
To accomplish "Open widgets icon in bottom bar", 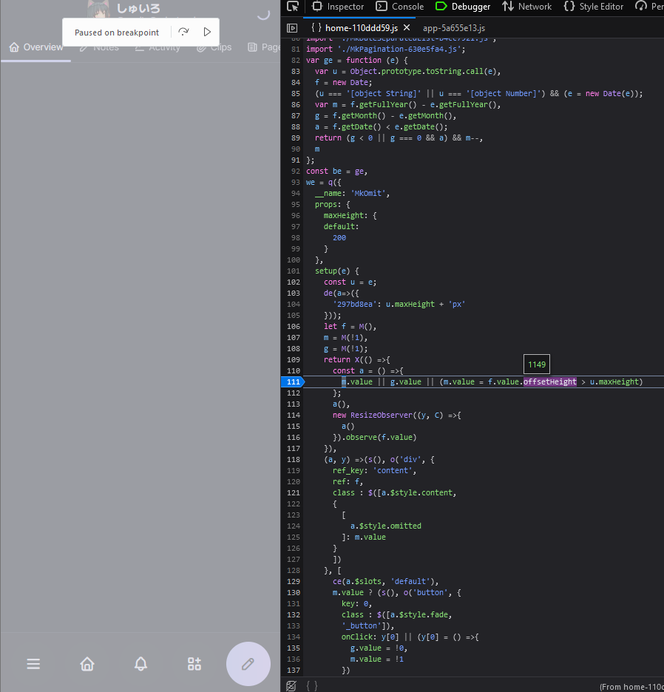I will (x=194, y=664).
